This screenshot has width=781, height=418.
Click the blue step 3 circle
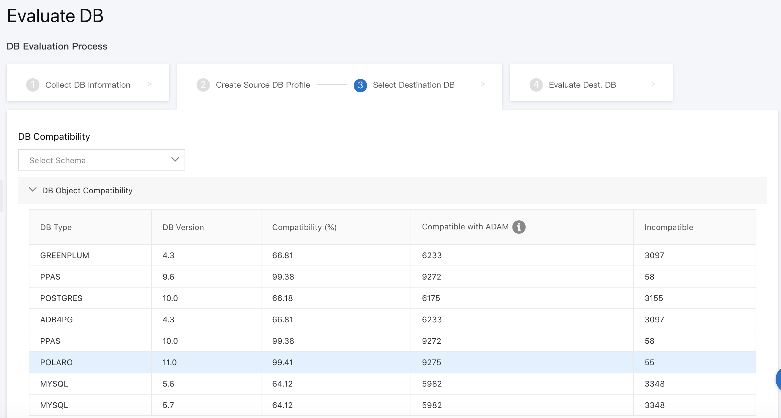tap(360, 85)
